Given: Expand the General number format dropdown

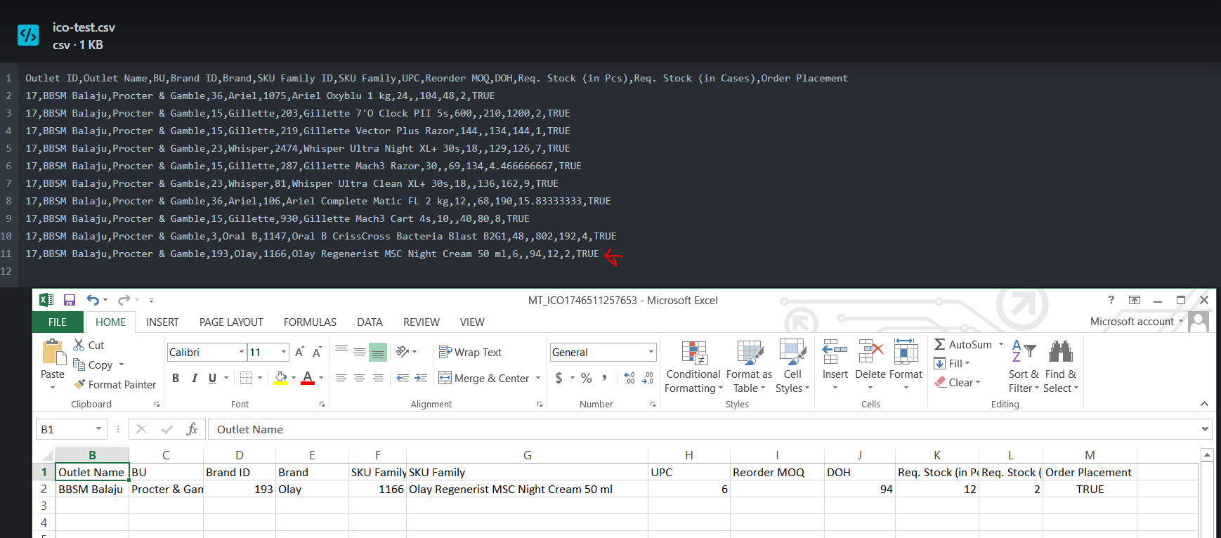Looking at the screenshot, I should click(651, 353).
